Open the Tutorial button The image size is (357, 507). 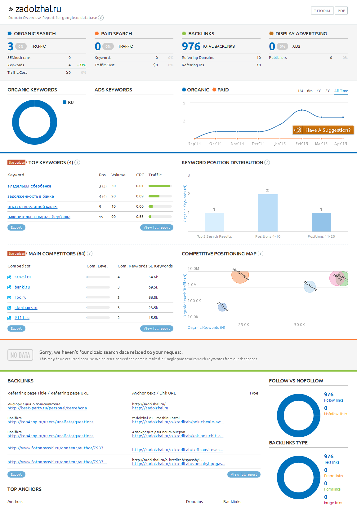click(322, 11)
